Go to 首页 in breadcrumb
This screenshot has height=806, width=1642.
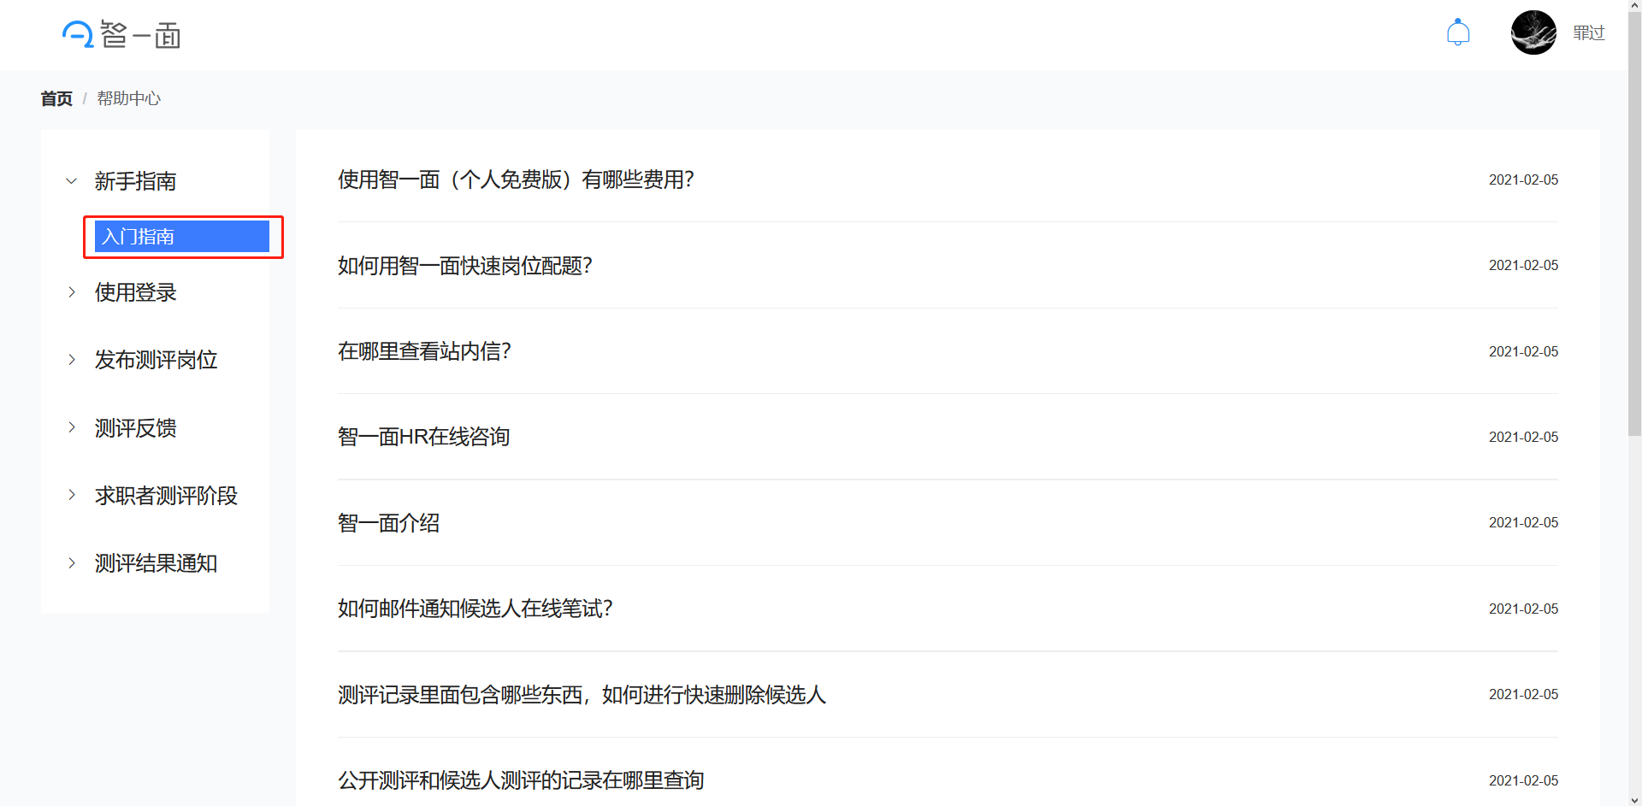coord(56,98)
